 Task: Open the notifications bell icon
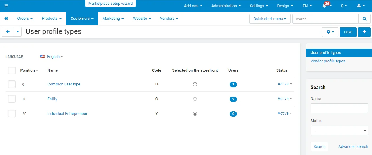point(324,6)
